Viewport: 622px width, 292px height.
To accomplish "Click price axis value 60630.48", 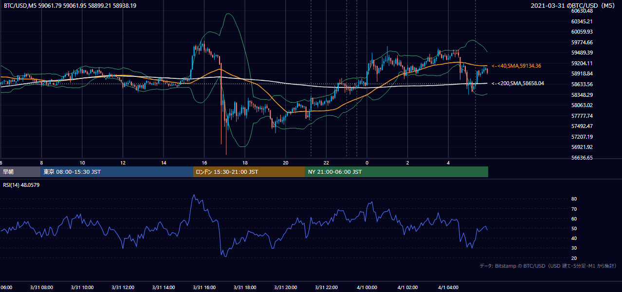I will click(x=582, y=11).
